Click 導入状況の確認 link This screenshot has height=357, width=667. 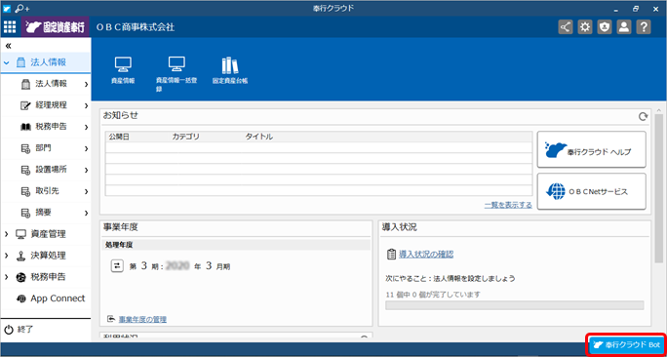point(426,255)
